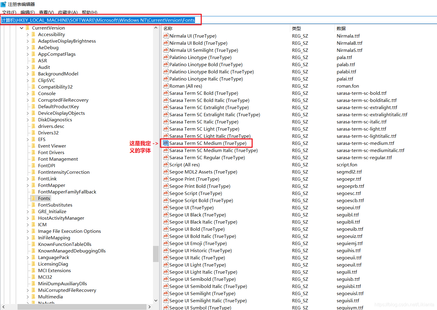Select the Segoe UI Semilight Italic (TrueType) value

click(208, 300)
